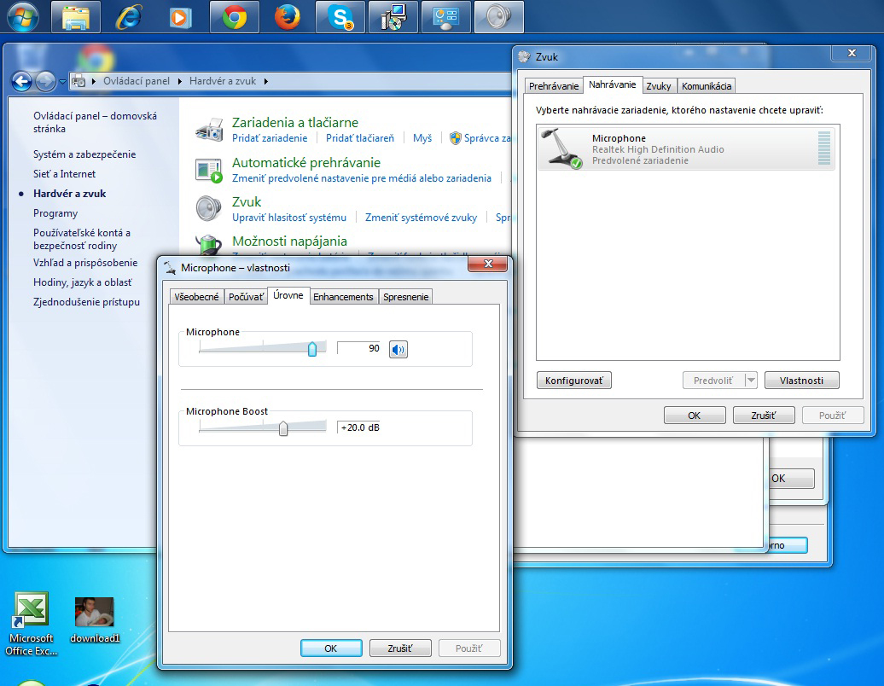Open Hodiny, jazyk a oblasť category
Screen dimensions: 884x686
[x=83, y=282]
